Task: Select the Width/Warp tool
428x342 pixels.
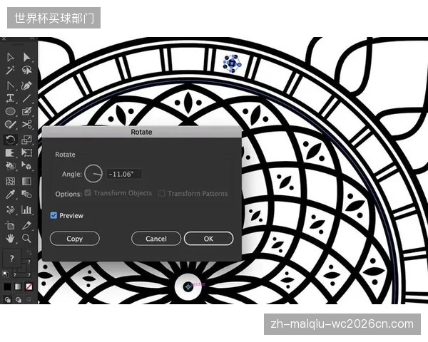Action: [10, 152]
